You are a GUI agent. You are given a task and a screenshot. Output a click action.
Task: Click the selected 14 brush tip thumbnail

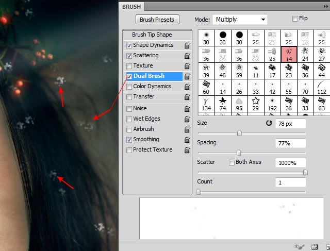tap(289, 55)
